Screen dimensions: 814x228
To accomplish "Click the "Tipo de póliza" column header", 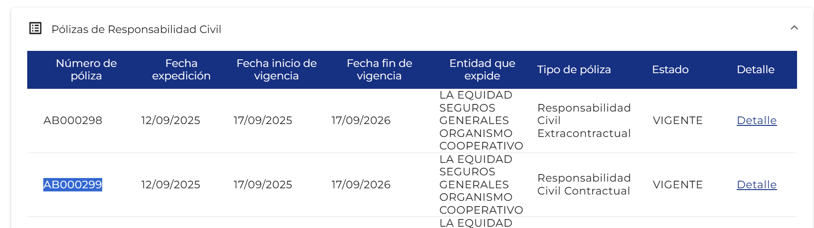I will tap(574, 70).
